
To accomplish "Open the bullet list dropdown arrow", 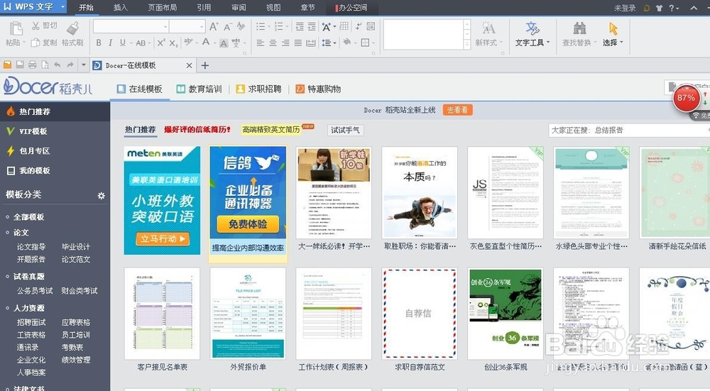I will (x=269, y=27).
